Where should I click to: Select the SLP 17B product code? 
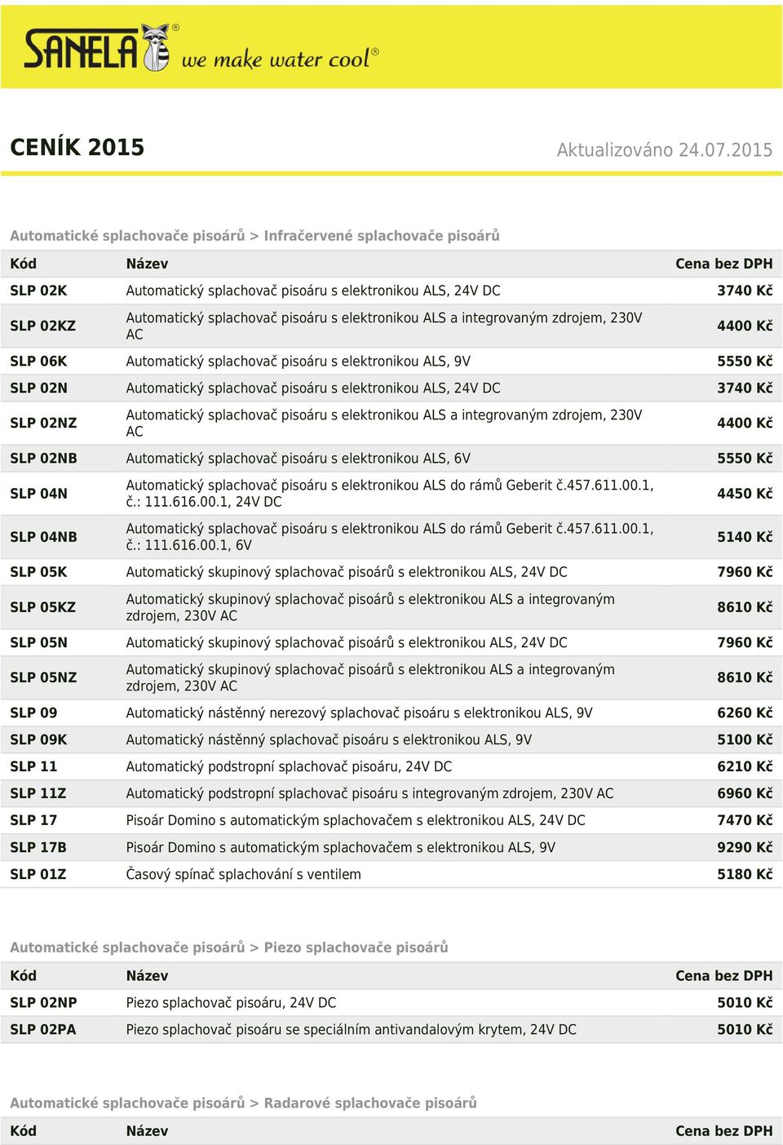pyautogui.click(x=38, y=847)
